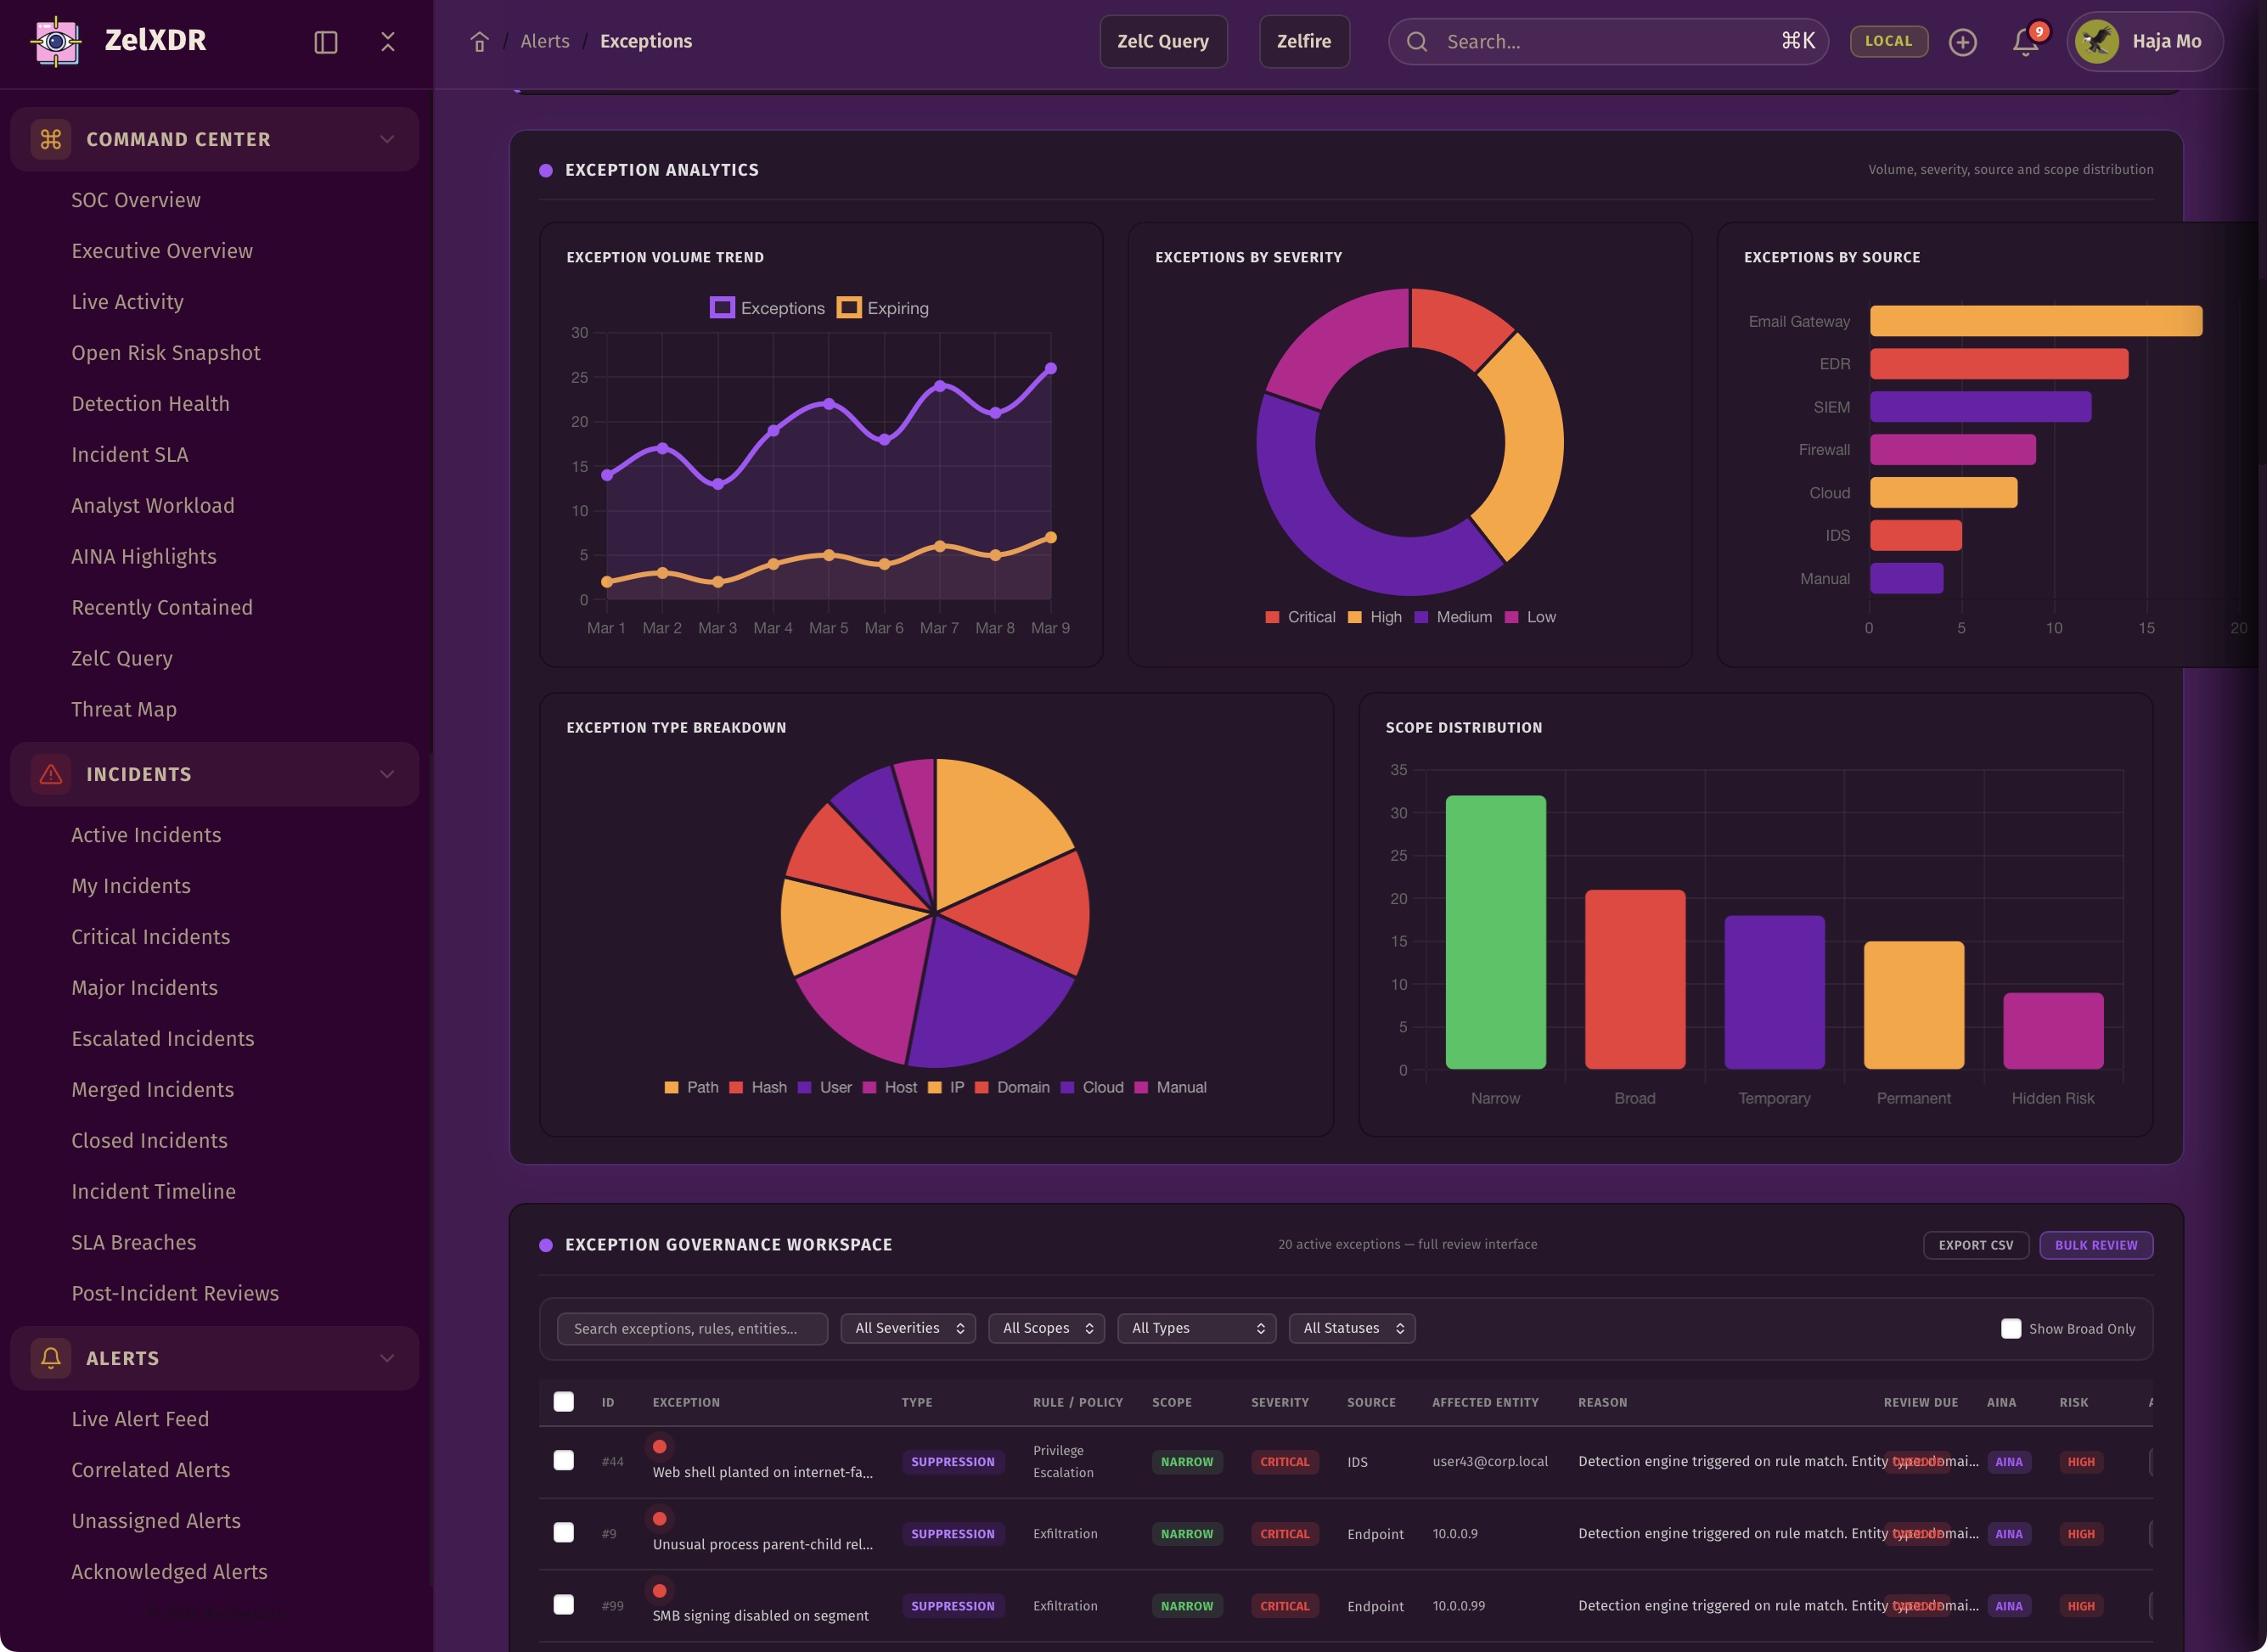Click the Incidents warning triangle icon
This screenshot has width=2267, height=1652.
tap(51, 774)
